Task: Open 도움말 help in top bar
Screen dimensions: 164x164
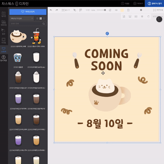Action: click(x=125, y=4)
